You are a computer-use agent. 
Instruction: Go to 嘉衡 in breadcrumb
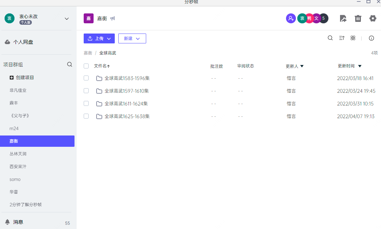coord(88,53)
